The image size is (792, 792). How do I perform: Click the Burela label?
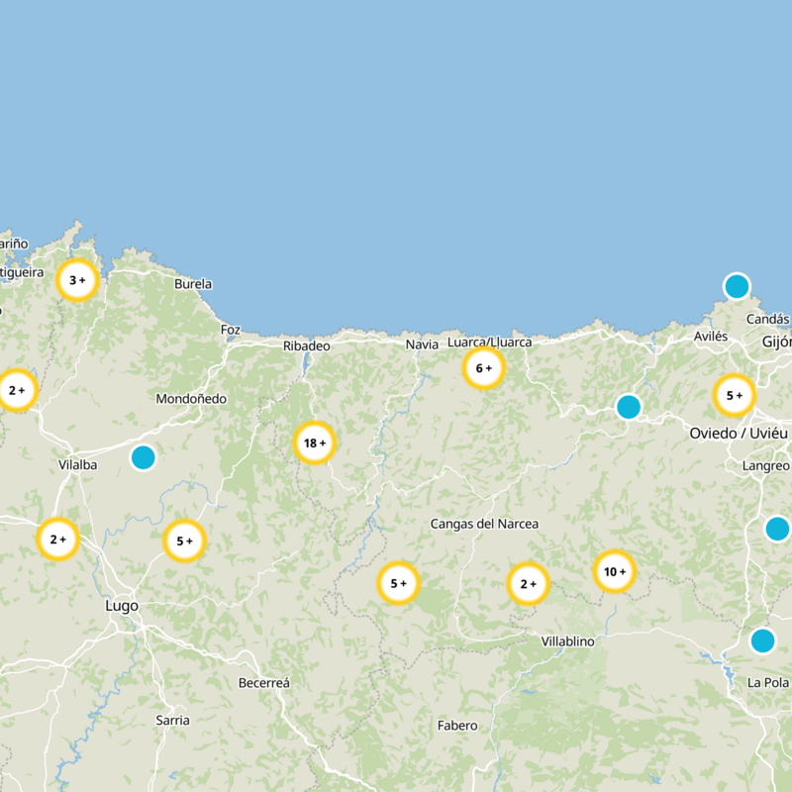point(193,284)
